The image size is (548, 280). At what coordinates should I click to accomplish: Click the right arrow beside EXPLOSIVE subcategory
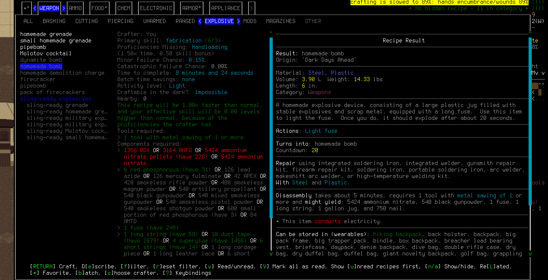coord(238,21)
